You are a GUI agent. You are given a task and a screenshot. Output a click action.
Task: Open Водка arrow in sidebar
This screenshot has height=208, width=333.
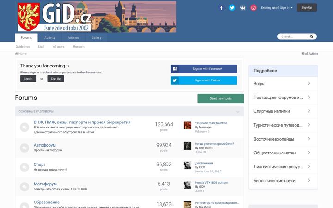(x=309, y=83)
